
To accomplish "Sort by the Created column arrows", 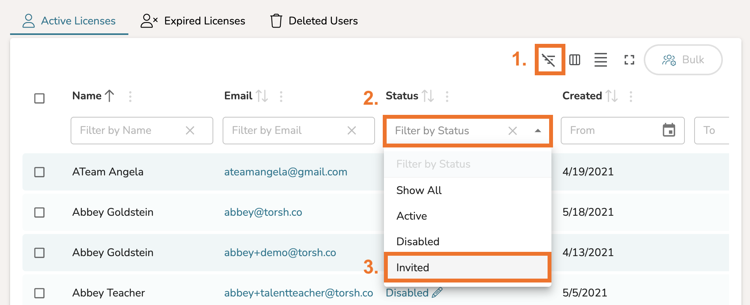I will pos(612,96).
